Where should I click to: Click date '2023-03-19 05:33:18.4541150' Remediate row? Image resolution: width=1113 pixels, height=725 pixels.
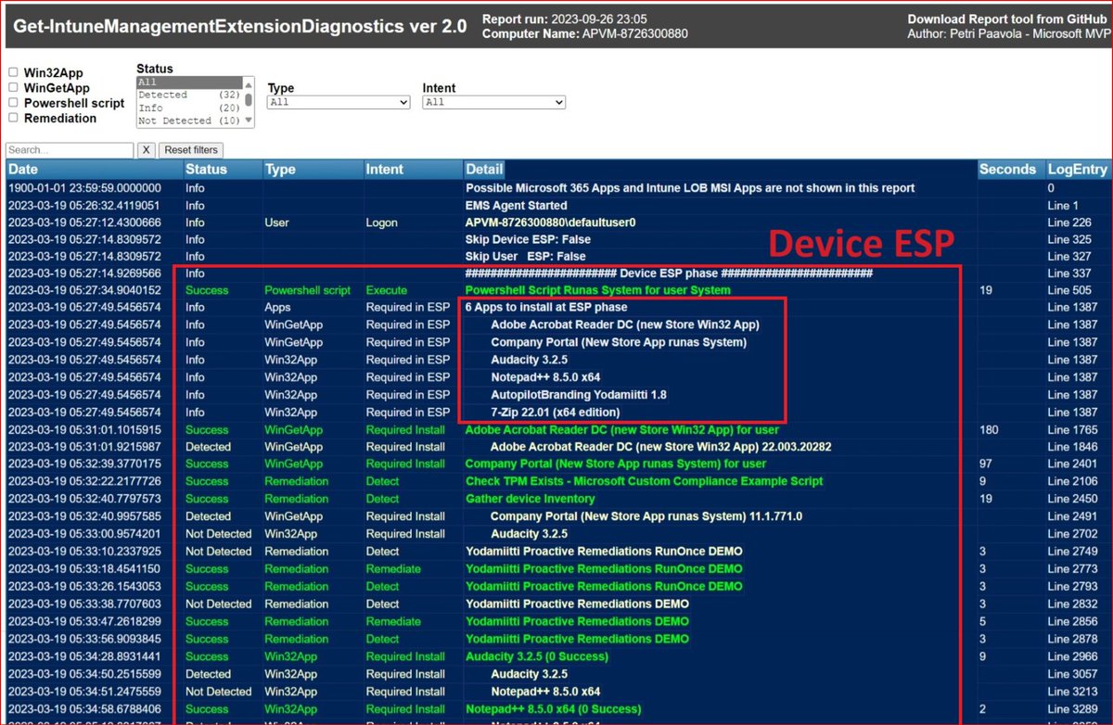(x=84, y=569)
